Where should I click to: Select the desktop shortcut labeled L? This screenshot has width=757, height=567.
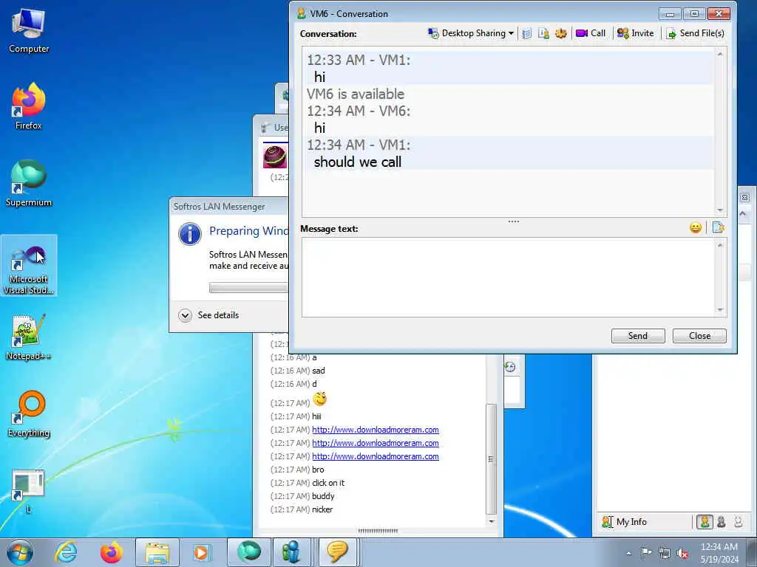(29, 491)
